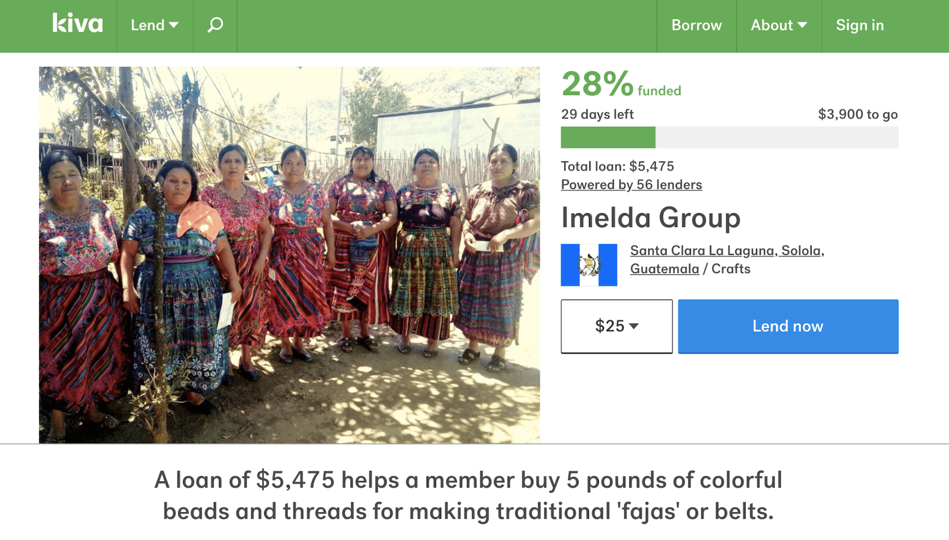The height and width of the screenshot is (540, 949).
Task: Click Sign in
Action: [x=860, y=24]
